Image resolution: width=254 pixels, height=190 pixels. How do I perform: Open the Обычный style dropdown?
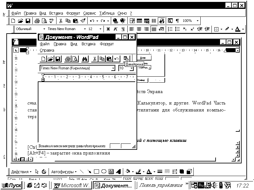click(x=44, y=29)
